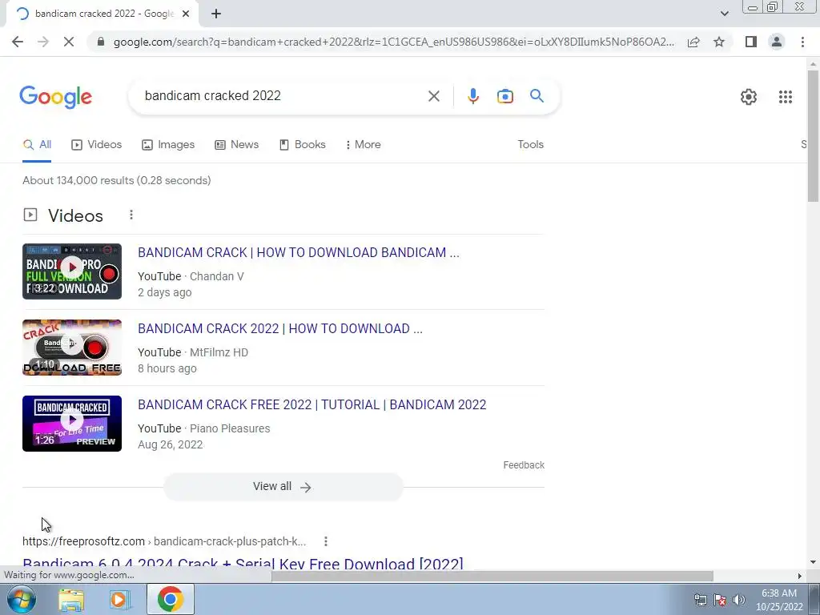Switch to the Videos tab

[x=97, y=145]
